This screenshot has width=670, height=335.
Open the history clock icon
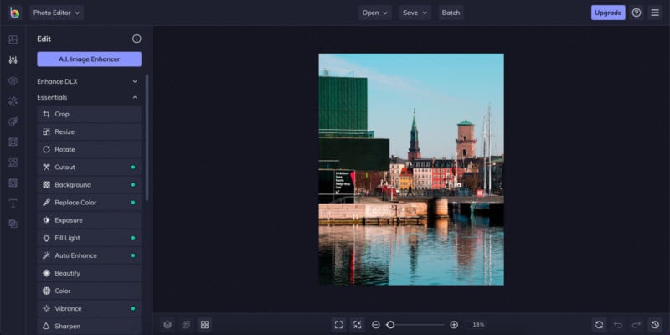[x=655, y=324]
